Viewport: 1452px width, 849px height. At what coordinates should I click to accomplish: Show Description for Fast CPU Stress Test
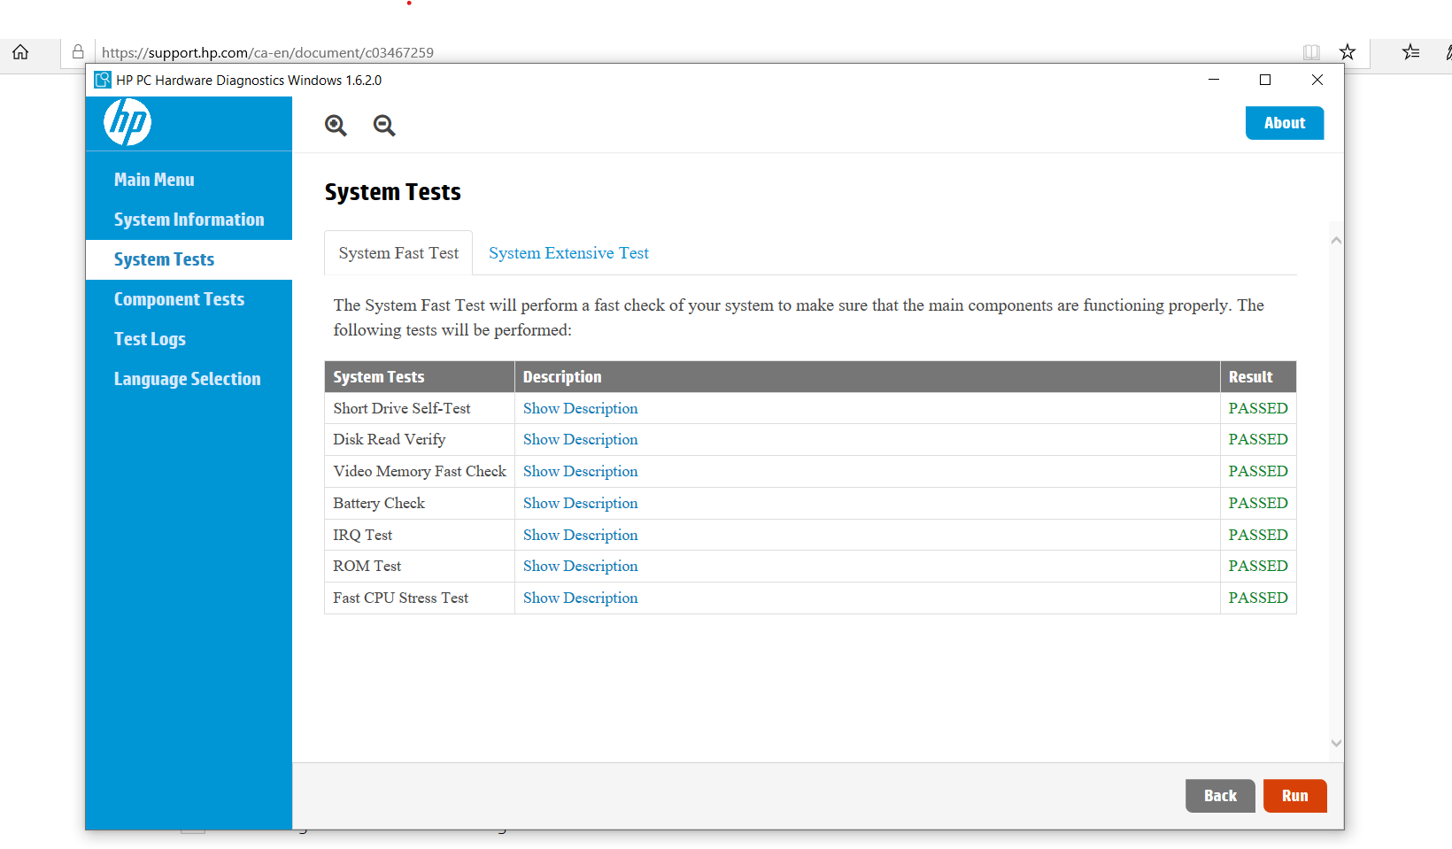tap(580, 598)
